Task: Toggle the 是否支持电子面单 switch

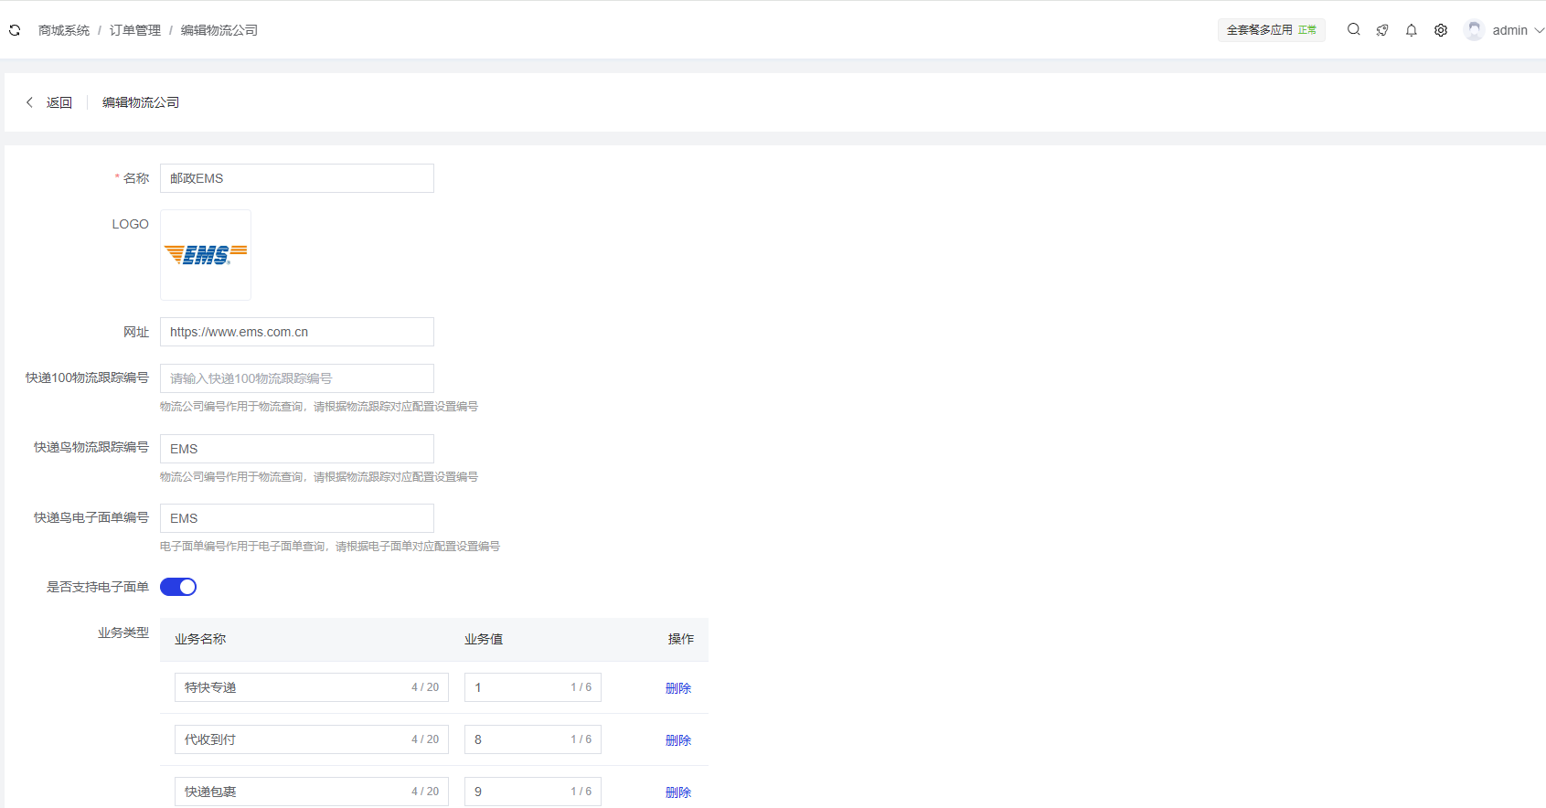Action: click(178, 587)
